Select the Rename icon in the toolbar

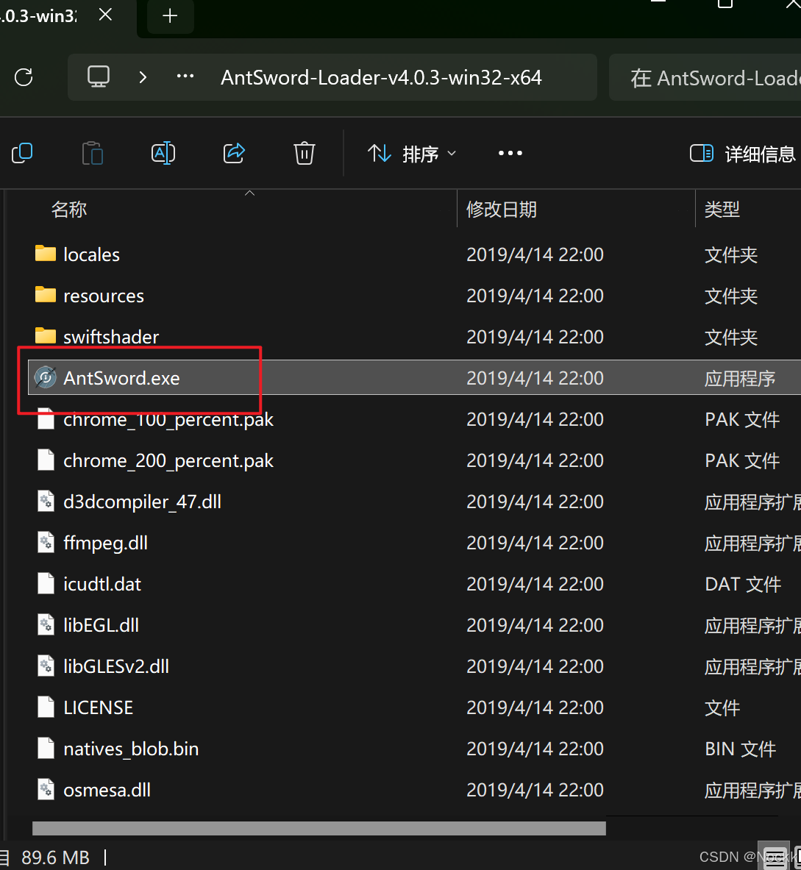(x=163, y=153)
